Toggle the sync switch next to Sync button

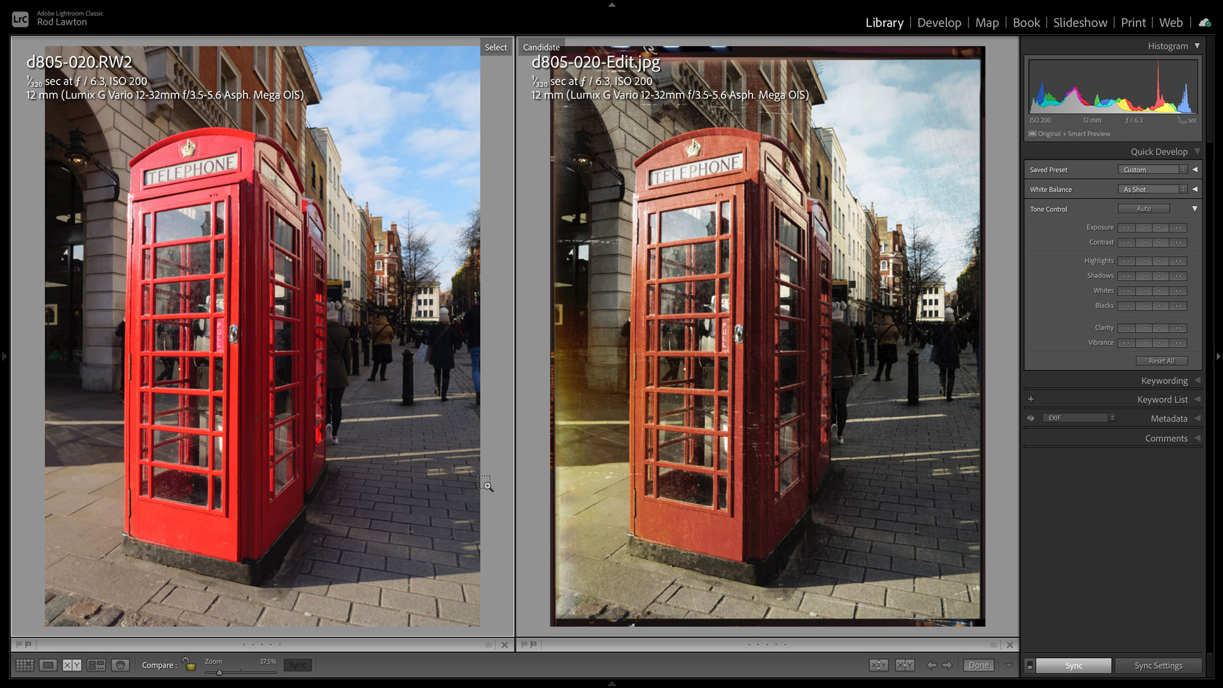(x=1030, y=665)
